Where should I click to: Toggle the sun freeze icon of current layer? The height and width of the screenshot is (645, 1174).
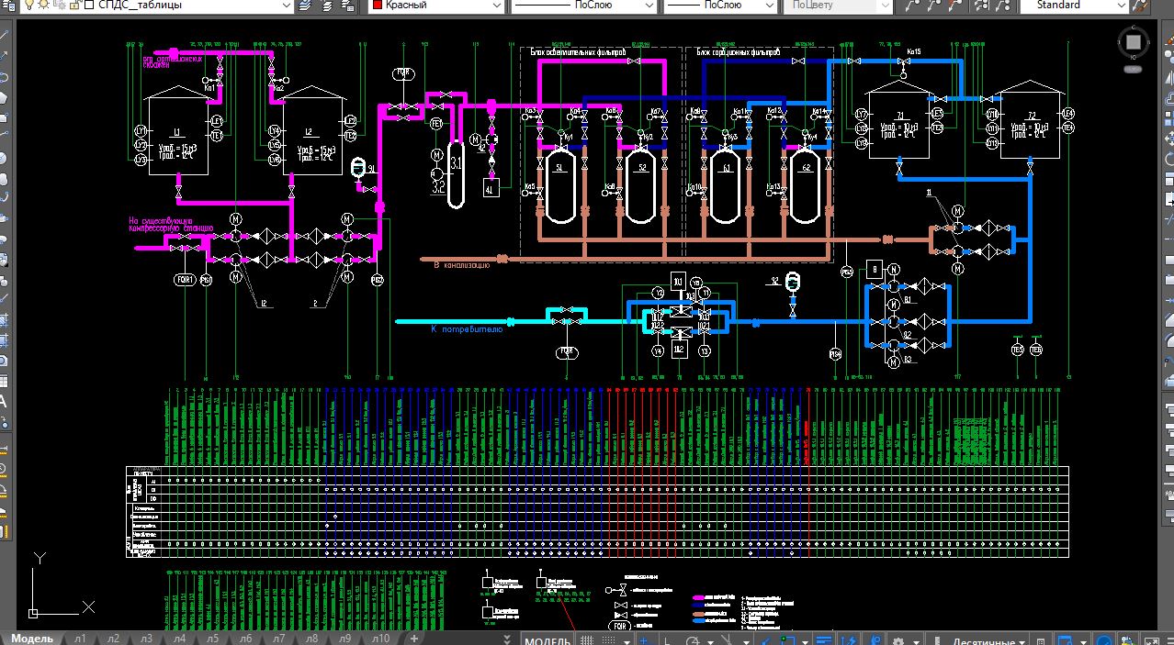(x=46, y=6)
